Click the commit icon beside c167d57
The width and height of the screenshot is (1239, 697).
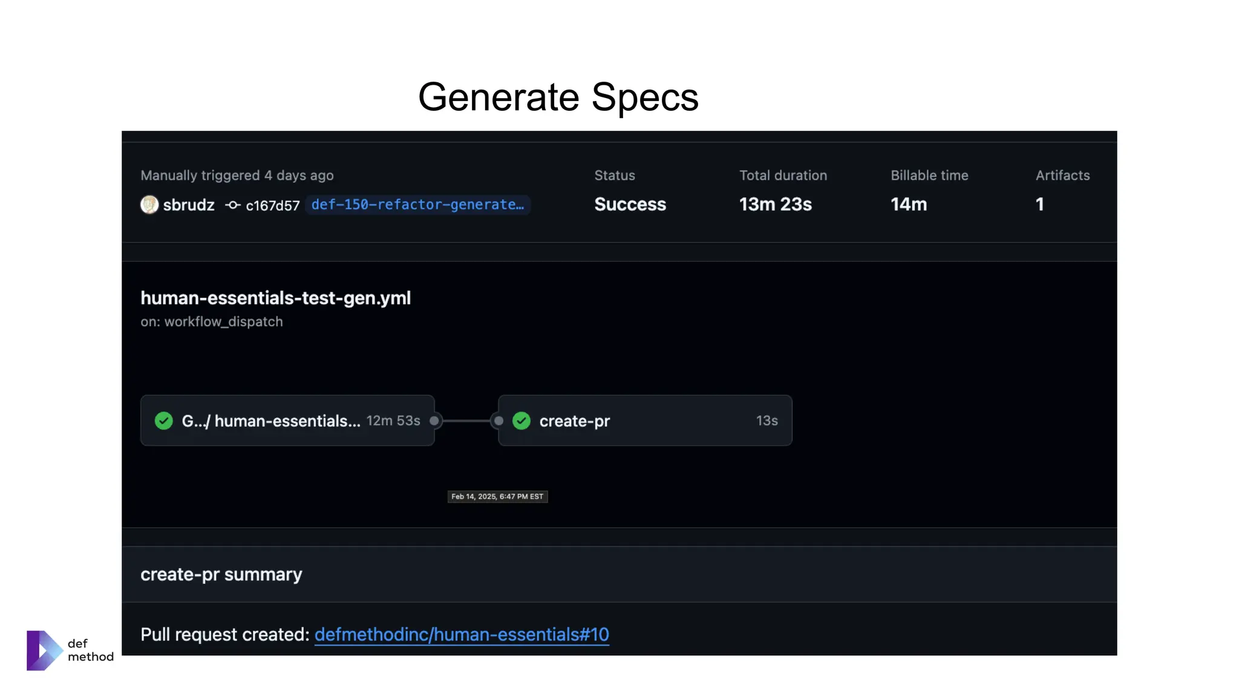(233, 205)
